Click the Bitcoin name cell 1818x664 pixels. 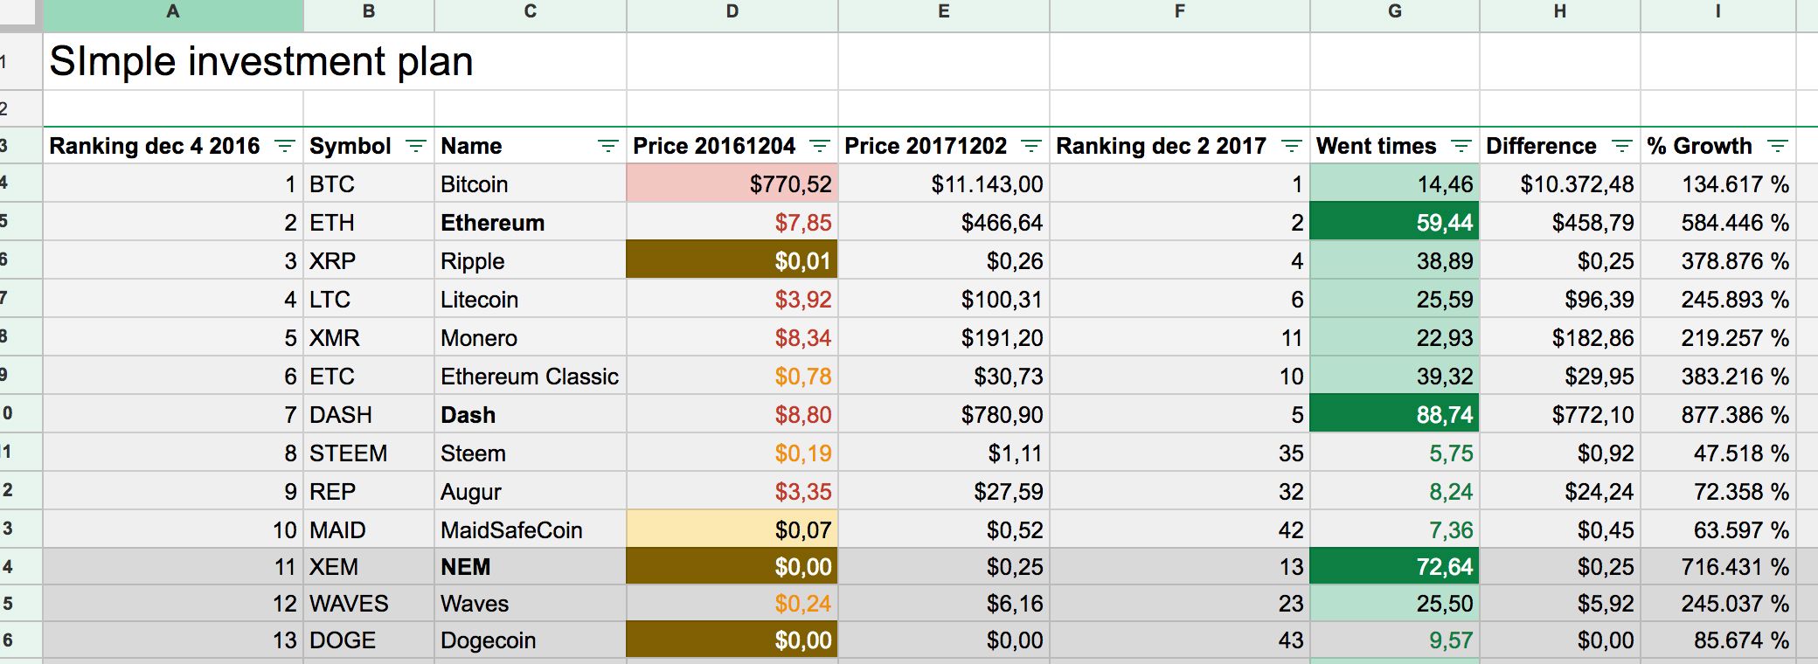[x=531, y=184]
